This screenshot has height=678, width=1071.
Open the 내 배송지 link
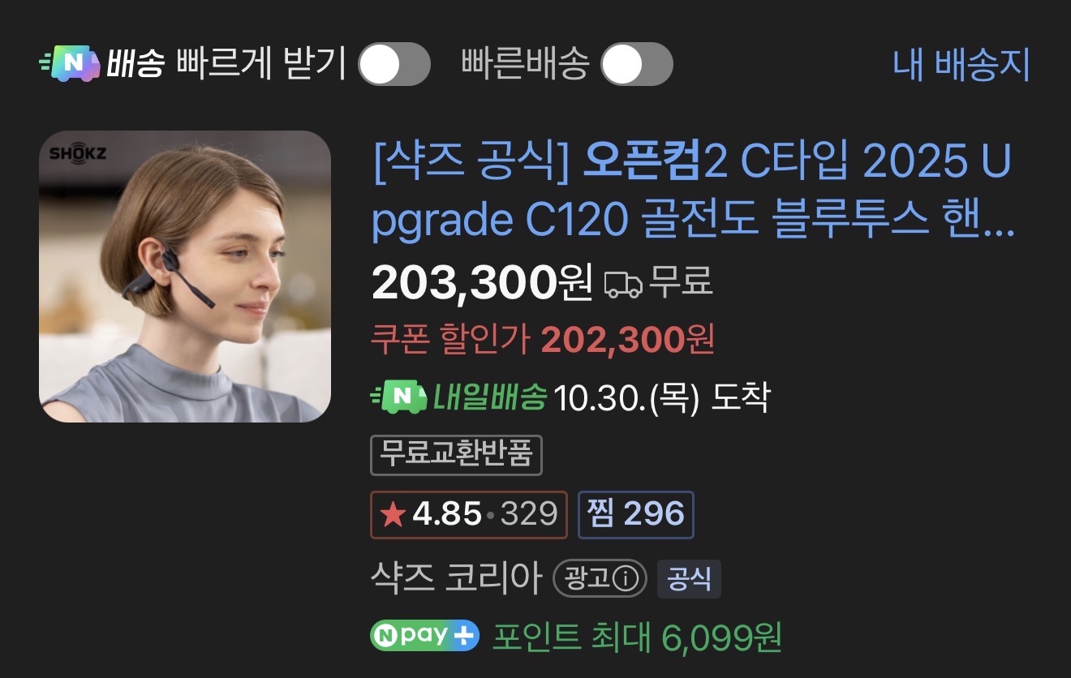[x=961, y=64]
